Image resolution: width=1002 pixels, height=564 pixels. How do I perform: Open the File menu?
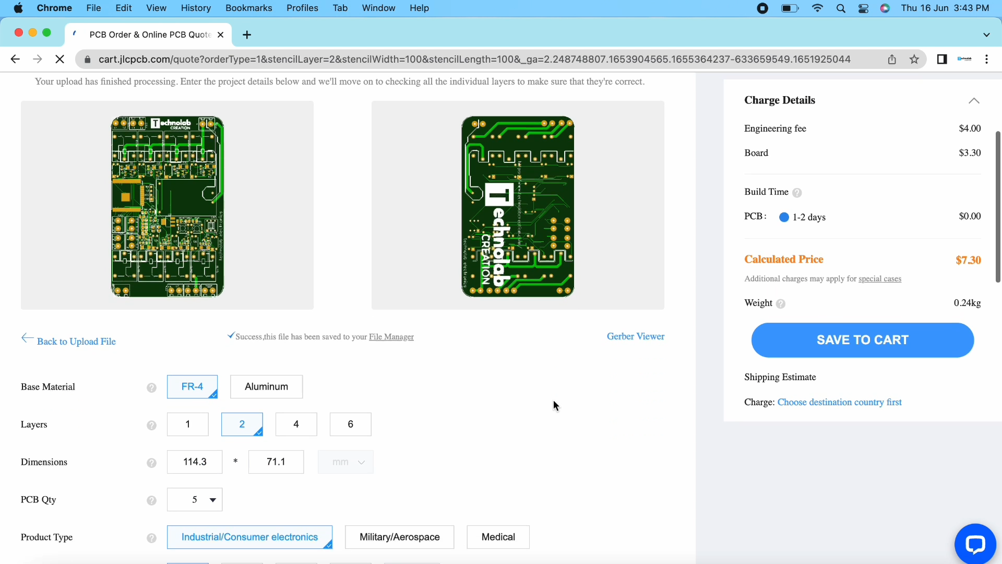pyautogui.click(x=93, y=8)
